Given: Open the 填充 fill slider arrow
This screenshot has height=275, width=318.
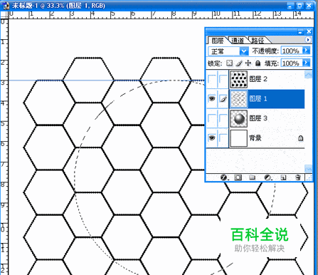Looking at the screenshot, I should pyautogui.click(x=306, y=63).
